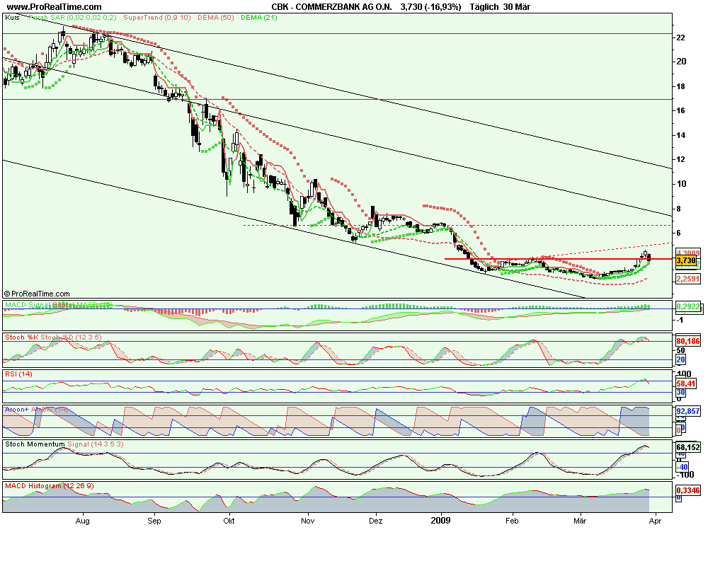Click the -100 momentum axis label
708x566 pixels.
click(x=684, y=475)
